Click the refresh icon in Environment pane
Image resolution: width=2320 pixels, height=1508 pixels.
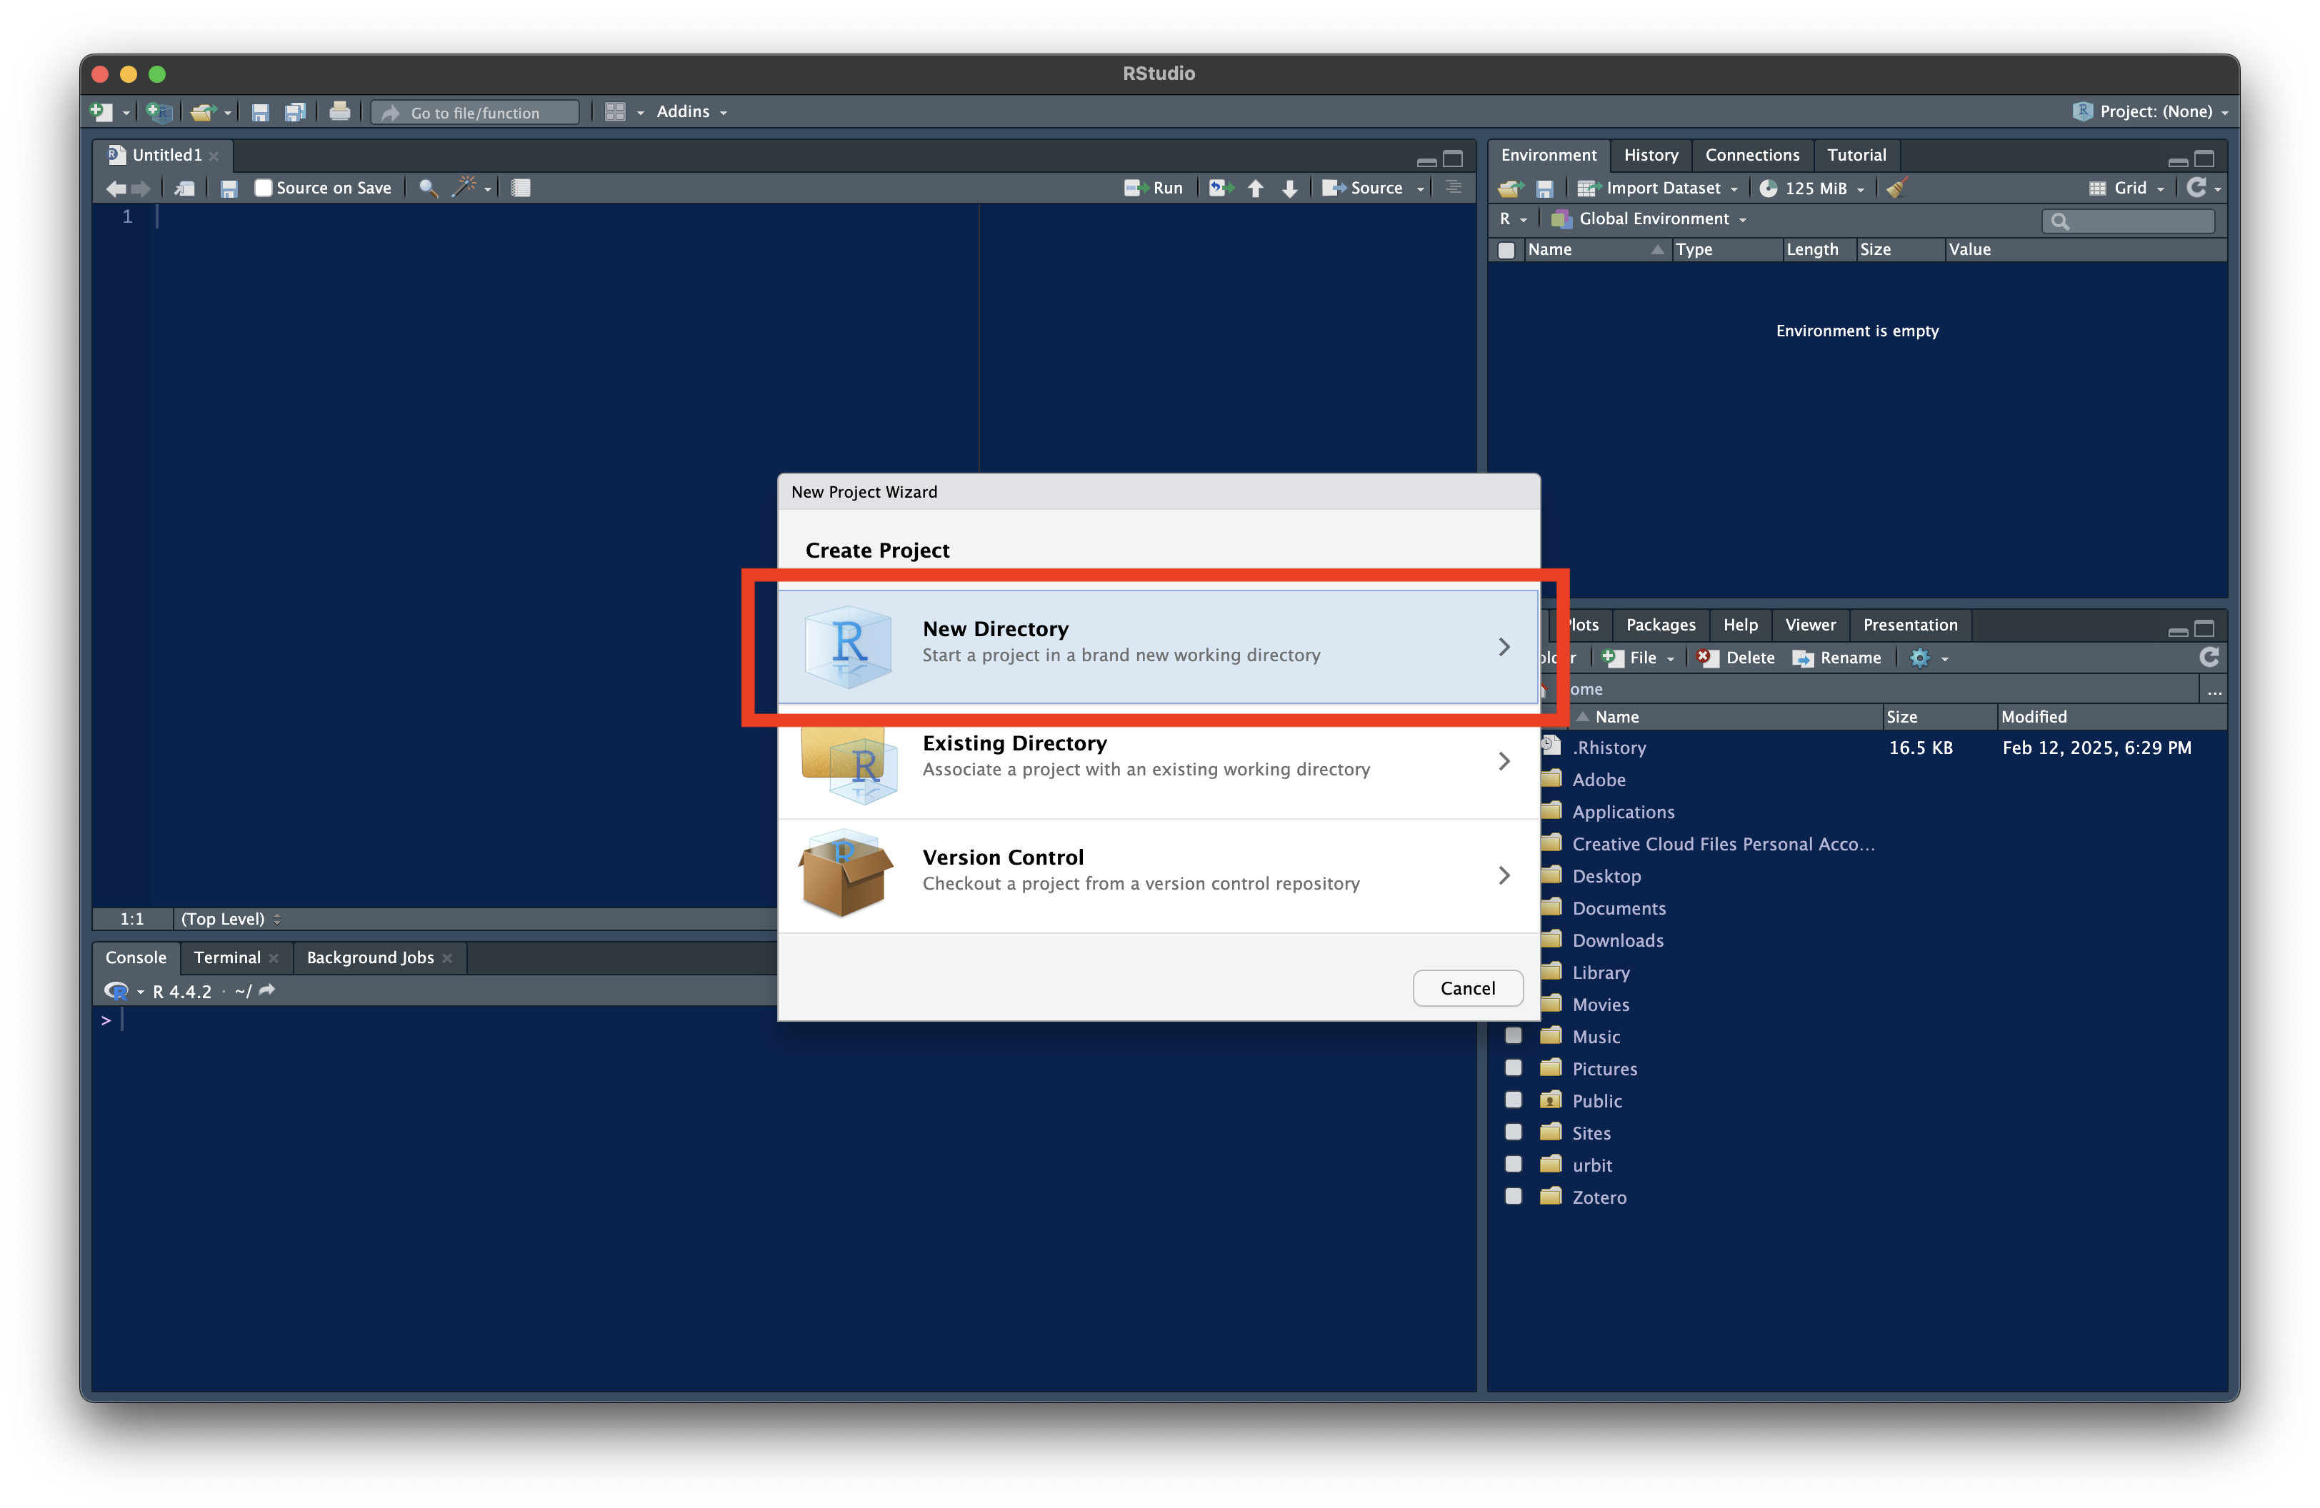[x=2196, y=187]
